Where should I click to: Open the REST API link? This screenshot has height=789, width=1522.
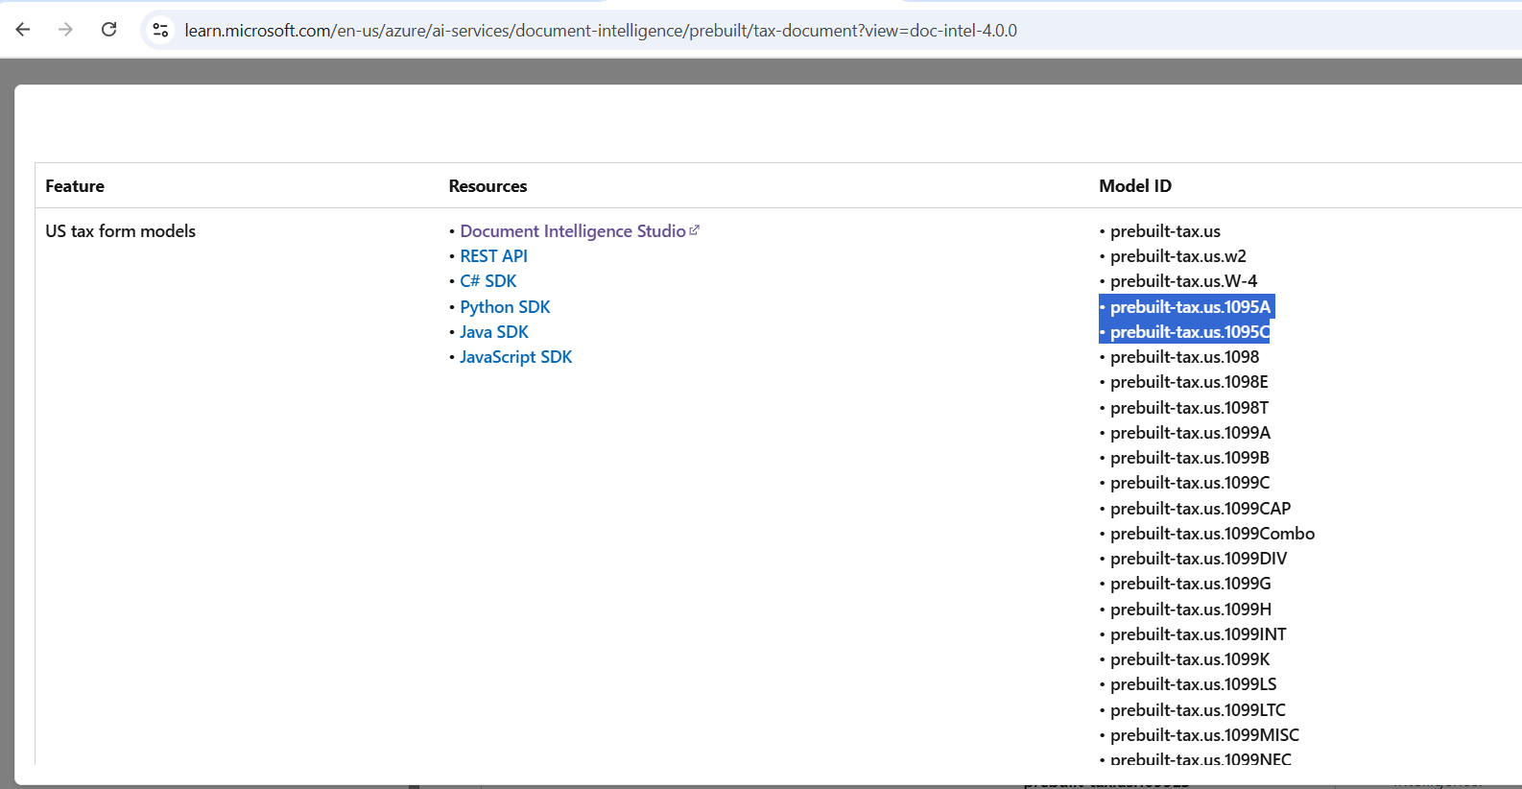pos(493,256)
